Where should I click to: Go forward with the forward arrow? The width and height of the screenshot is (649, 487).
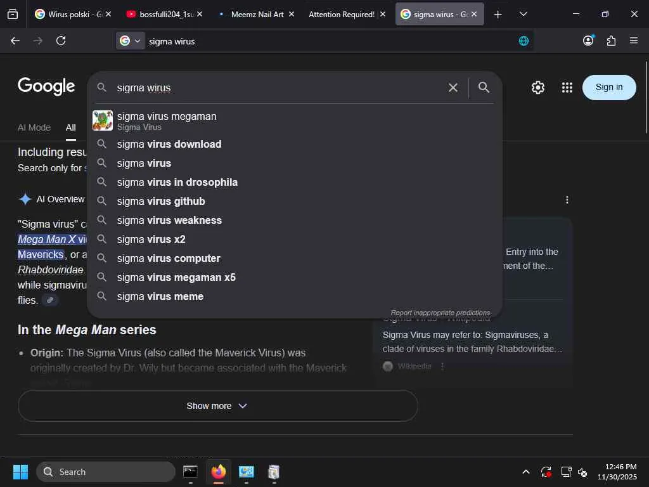pos(37,41)
